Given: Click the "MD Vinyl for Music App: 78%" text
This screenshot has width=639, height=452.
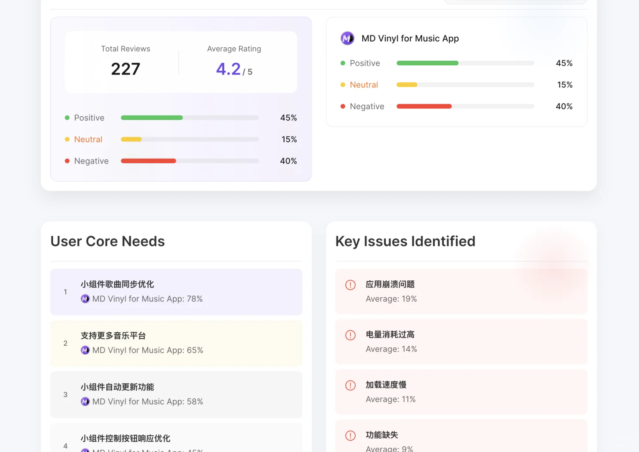Looking at the screenshot, I should pos(148,299).
